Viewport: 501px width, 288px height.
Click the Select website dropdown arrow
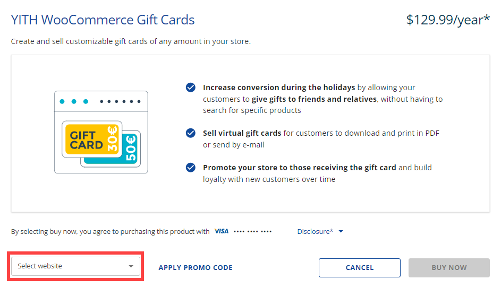[131, 266]
